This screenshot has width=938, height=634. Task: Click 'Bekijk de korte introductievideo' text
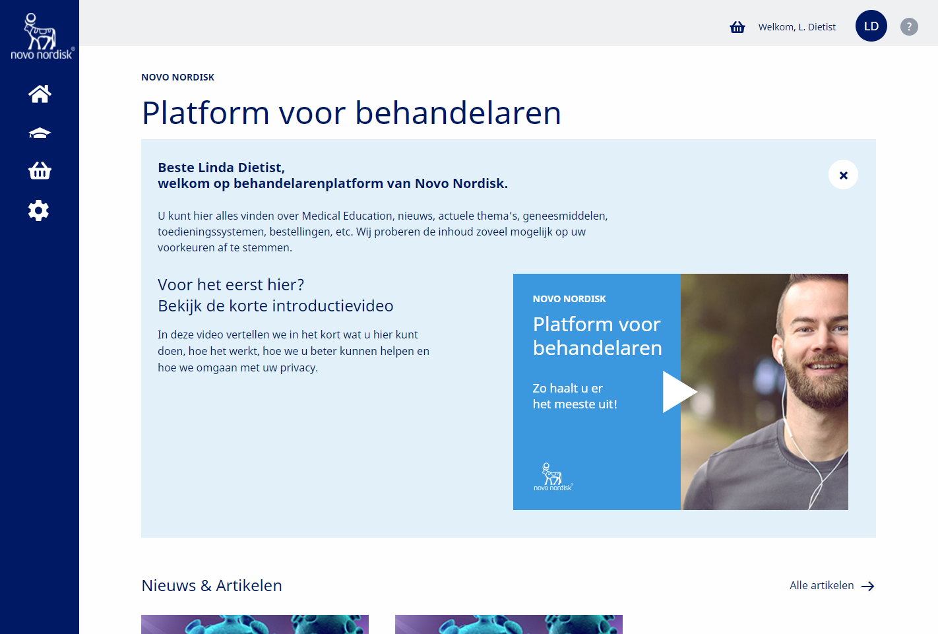click(276, 306)
